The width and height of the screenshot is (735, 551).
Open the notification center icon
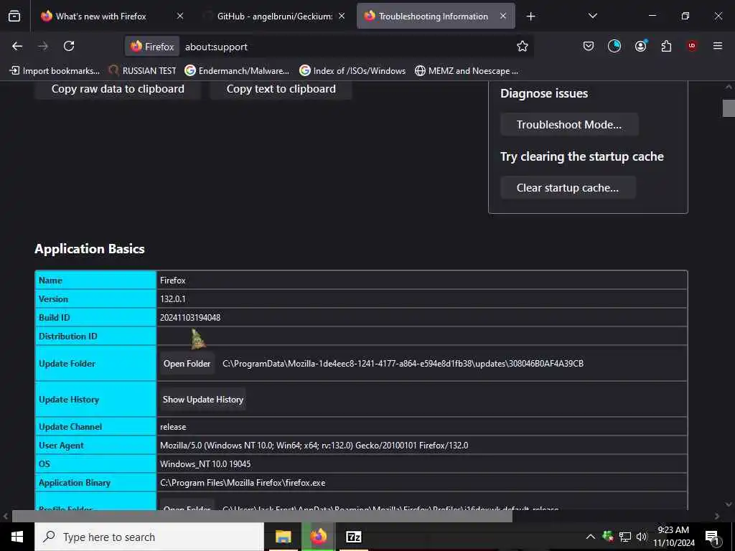point(712,537)
